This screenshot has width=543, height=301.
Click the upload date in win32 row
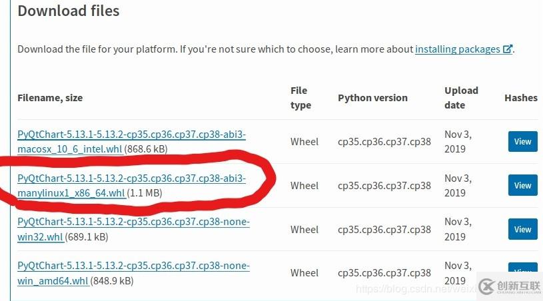[458, 229]
